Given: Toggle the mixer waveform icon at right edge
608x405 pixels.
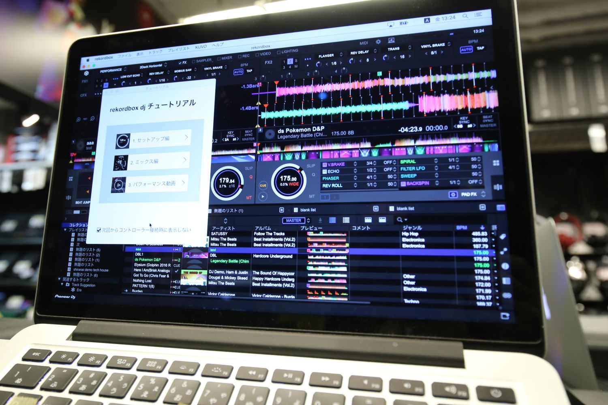Looking at the screenshot, I should pyautogui.click(x=498, y=187).
